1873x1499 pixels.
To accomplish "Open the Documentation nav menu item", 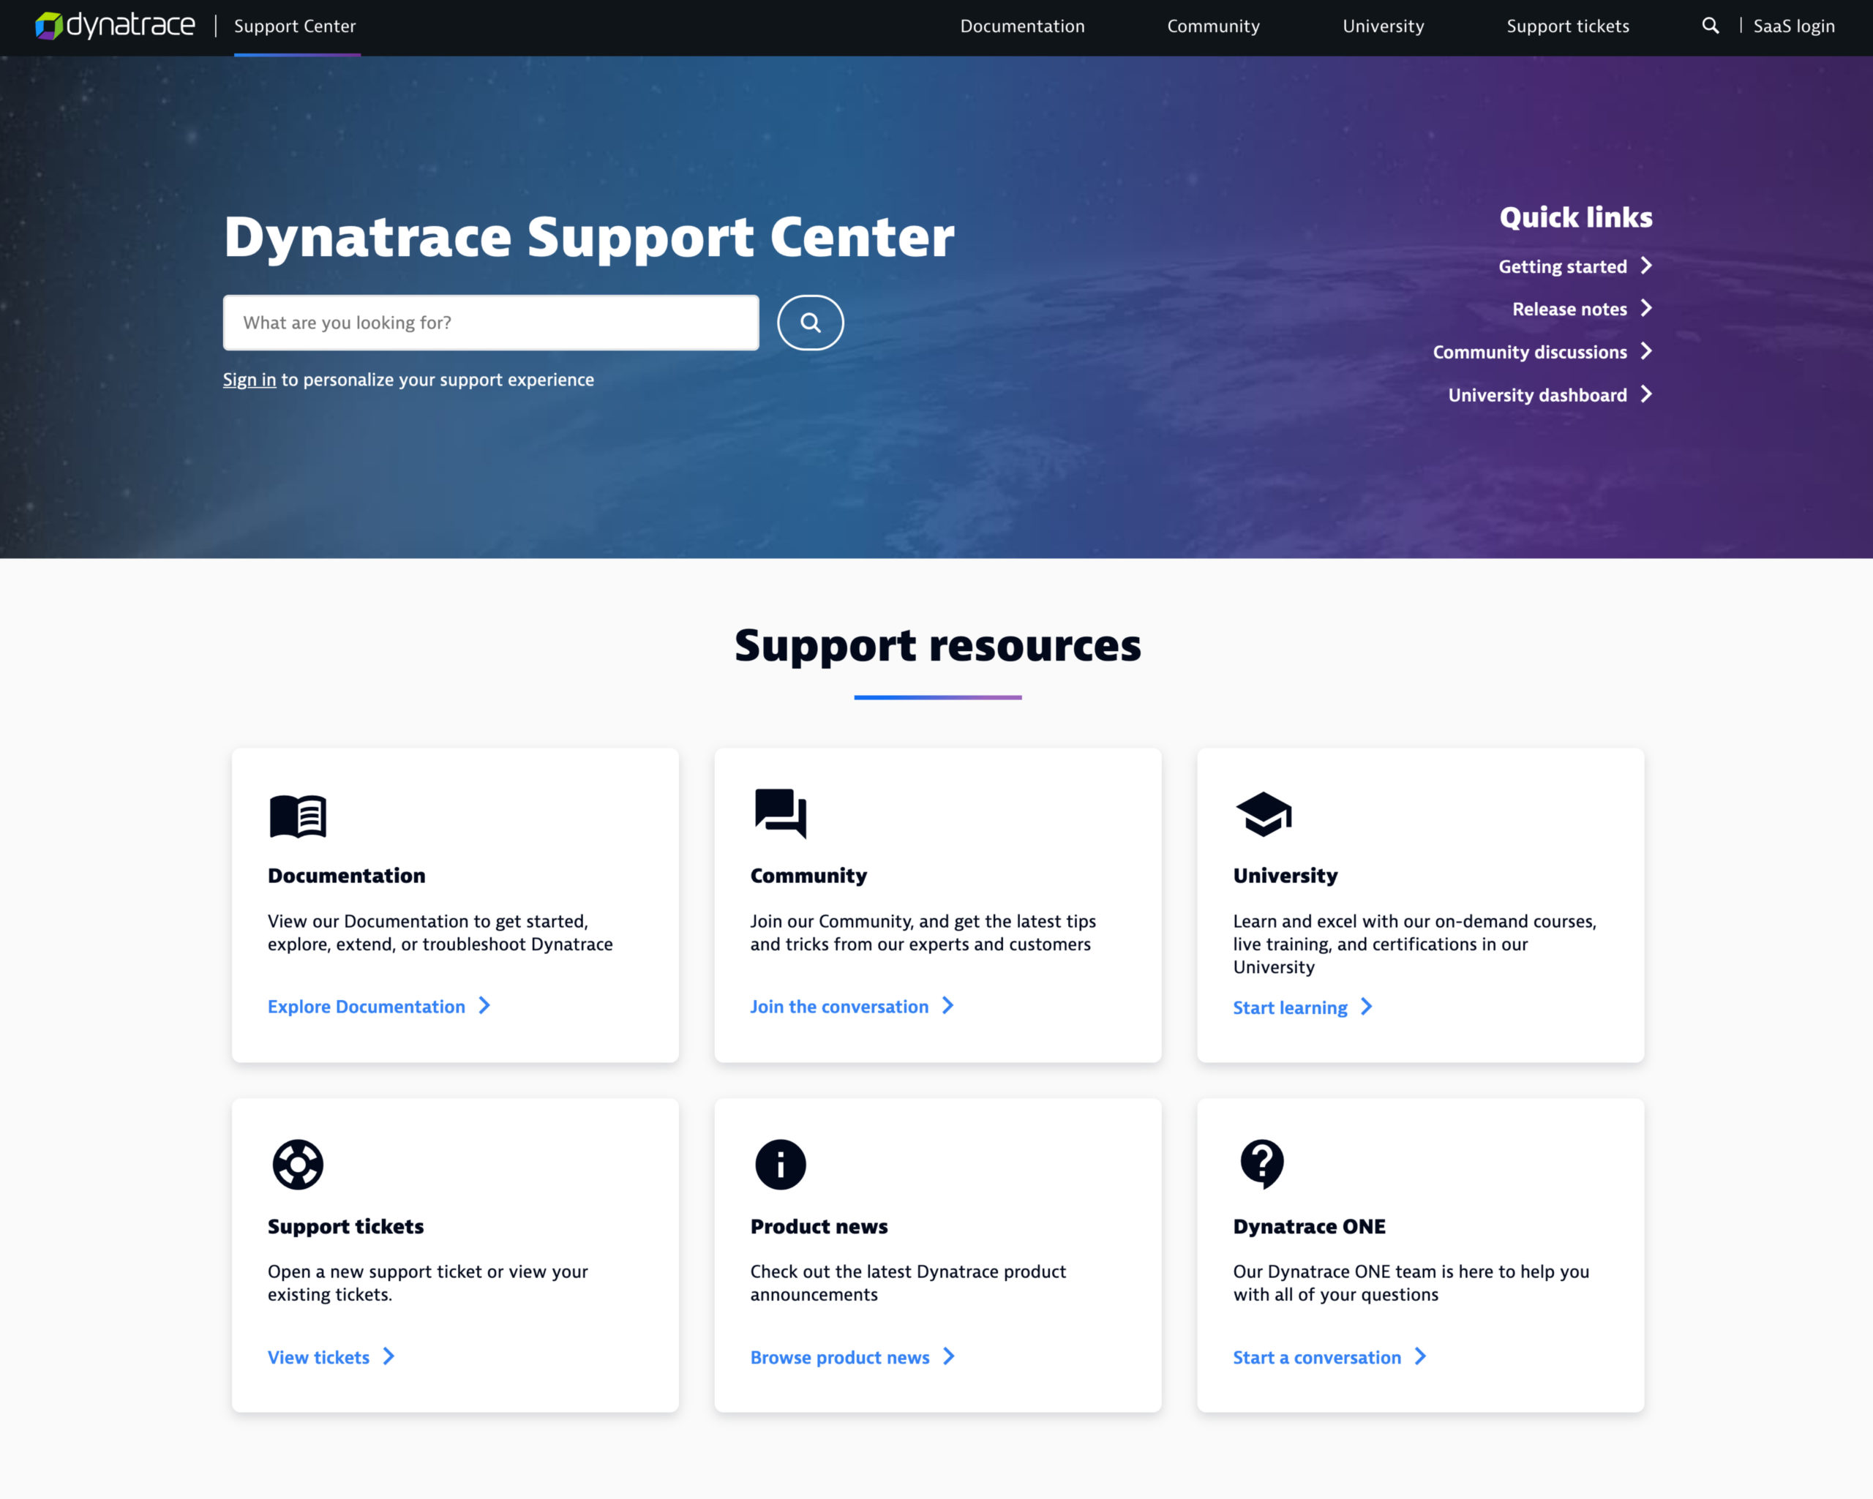I will [x=1021, y=26].
